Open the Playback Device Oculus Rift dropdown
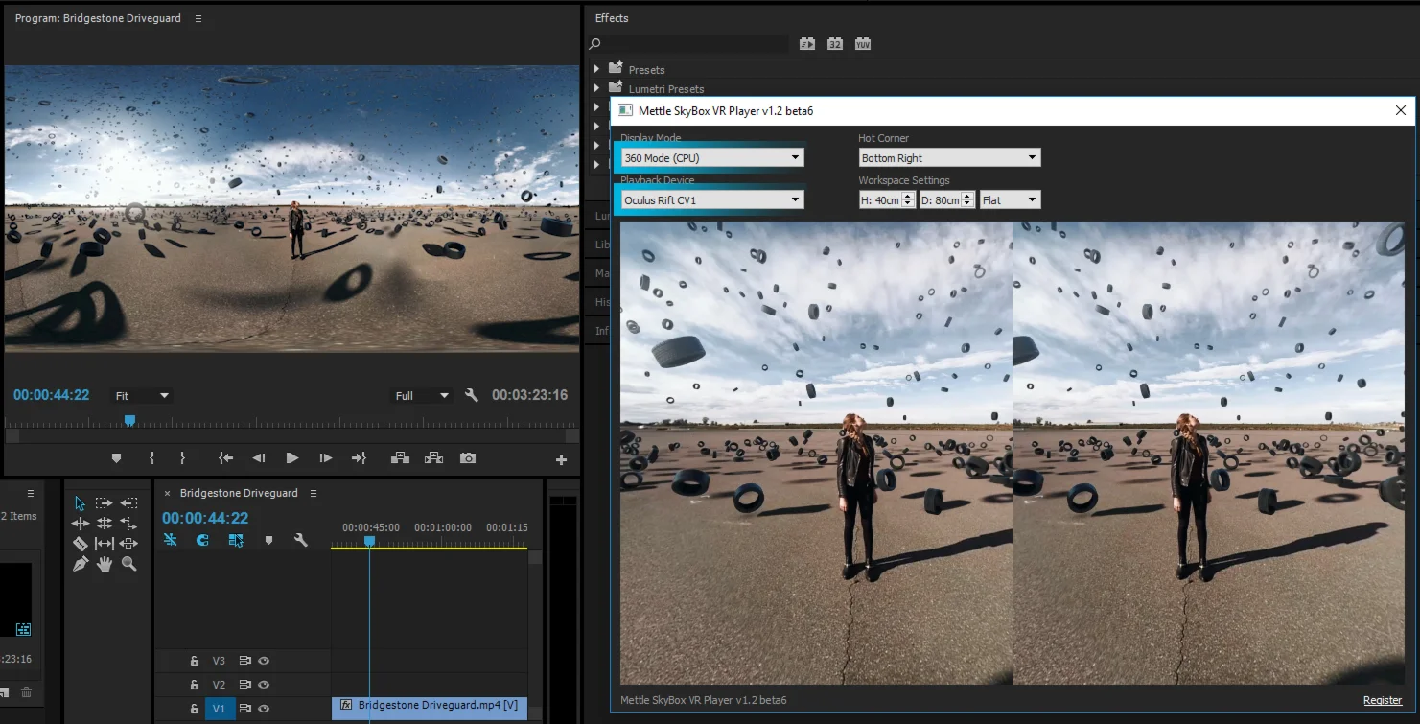Image resolution: width=1420 pixels, height=724 pixels. point(711,200)
